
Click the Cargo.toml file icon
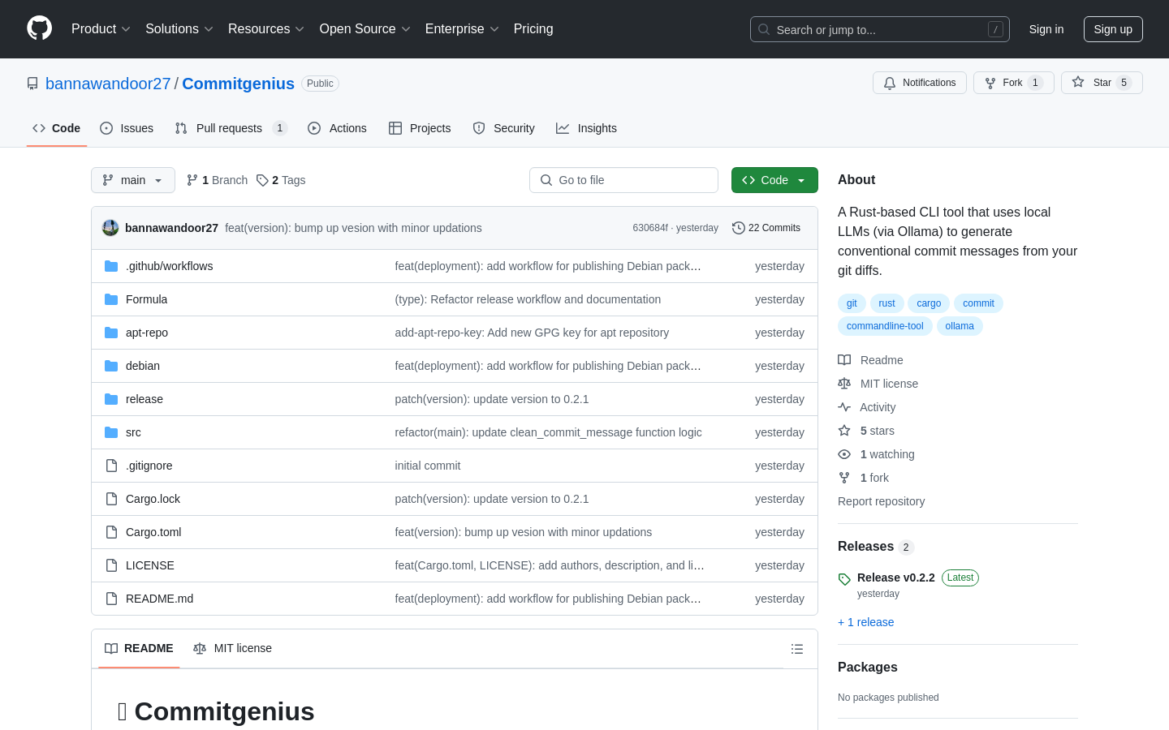(111, 532)
